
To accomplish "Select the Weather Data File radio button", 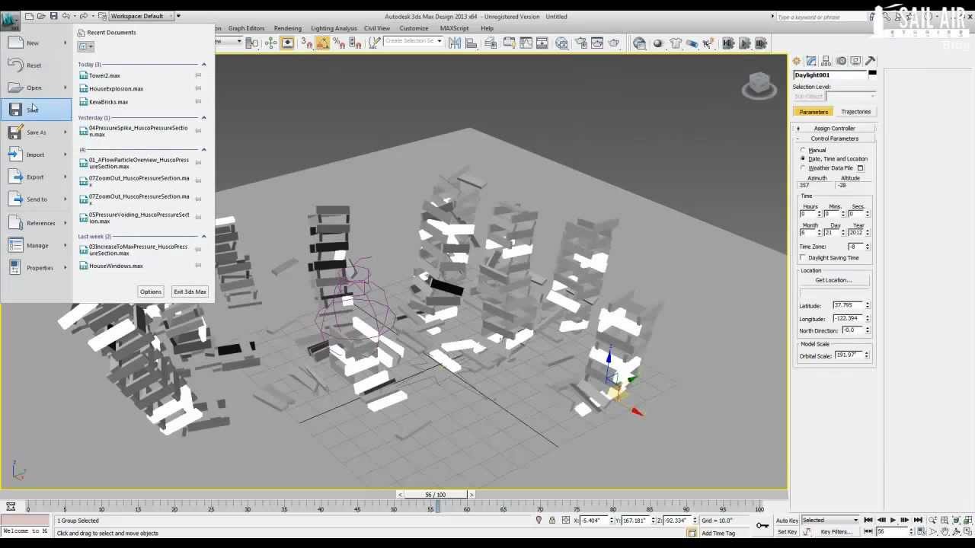I will 803,167.
